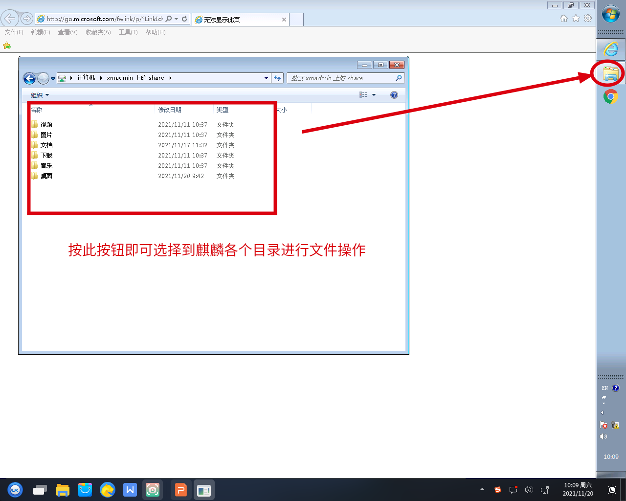Image resolution: width=626 pixels, height=501 pixels.
Task: Sort by the 类型 column header
Action: pyautogui.click(x=243, y=110)
